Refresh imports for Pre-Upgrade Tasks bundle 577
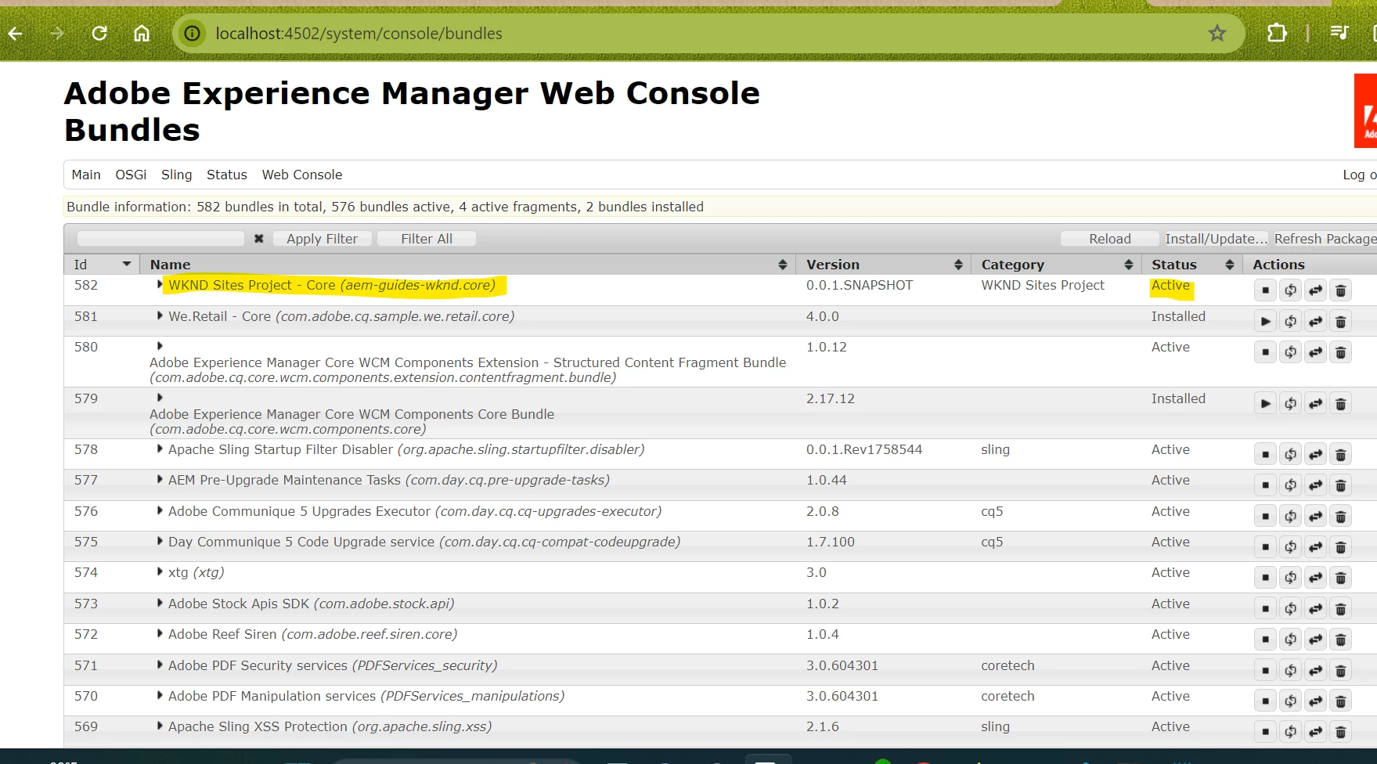The width and height of the screenshot is (1377, 764). click(1290, 485)
